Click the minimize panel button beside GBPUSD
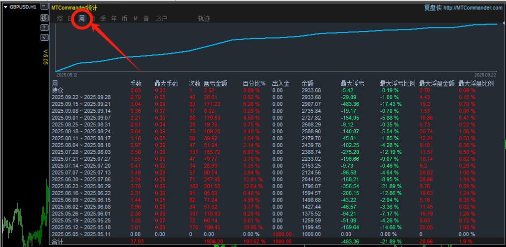The width and height of the screenshot is (506, 247). pos(44,7)
